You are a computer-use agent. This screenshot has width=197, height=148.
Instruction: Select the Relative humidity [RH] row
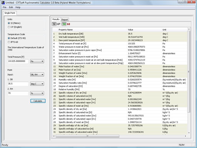click(120, 89)
